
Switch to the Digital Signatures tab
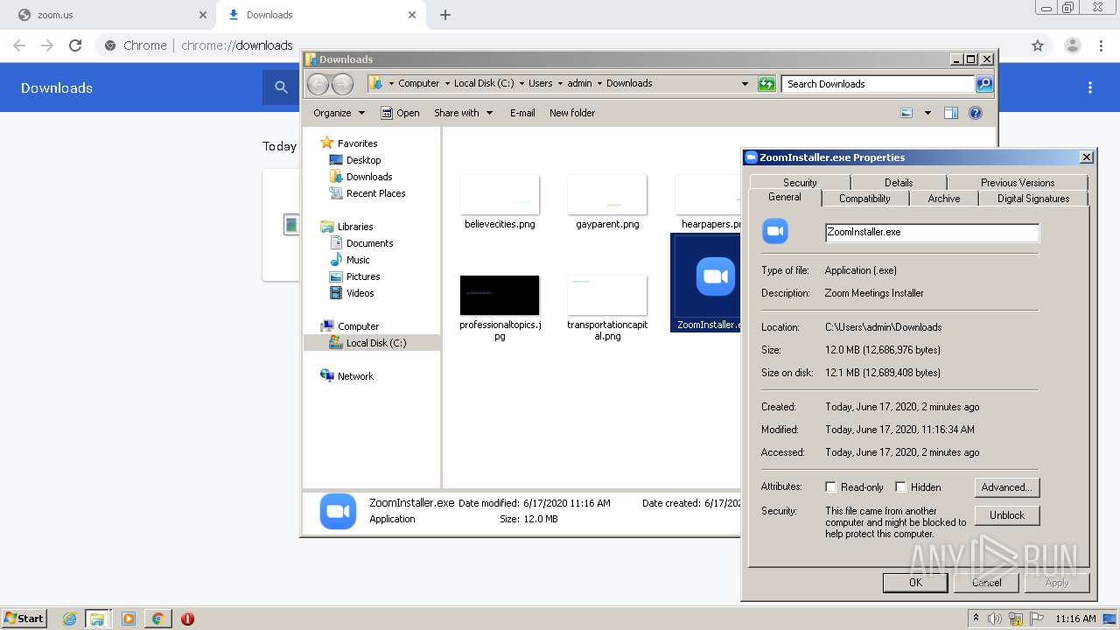coord(1033,199)
